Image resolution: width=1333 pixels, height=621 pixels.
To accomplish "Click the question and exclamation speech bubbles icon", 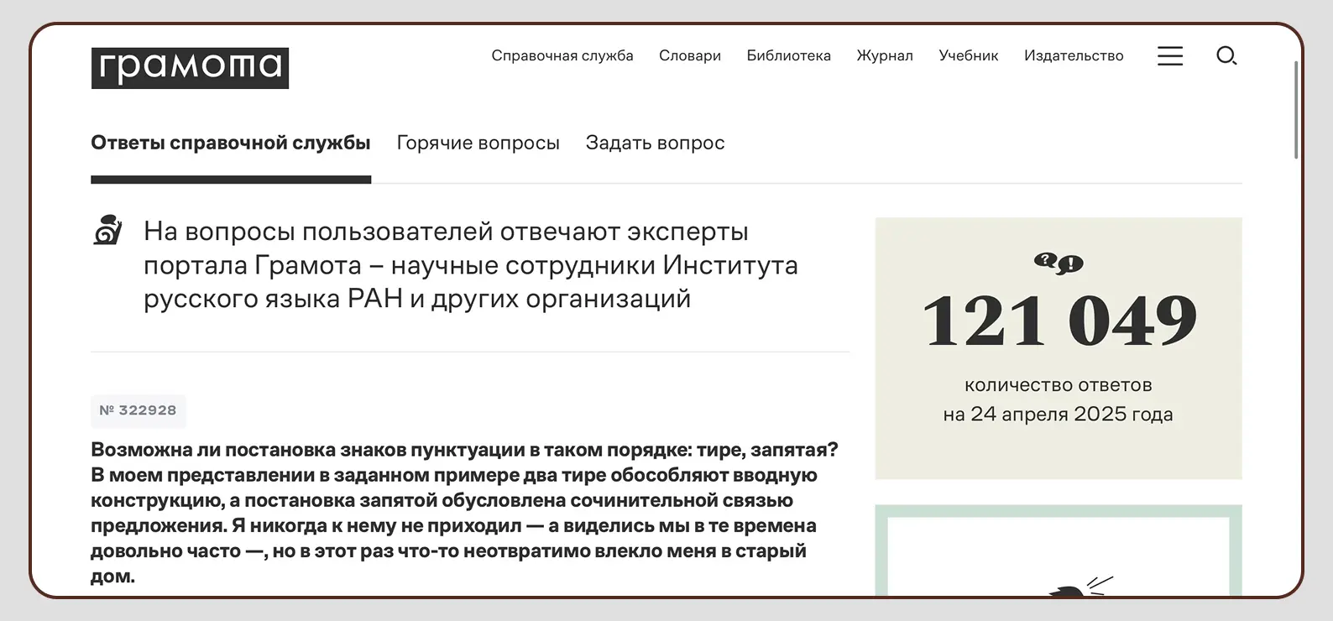I will (1058, 264).
